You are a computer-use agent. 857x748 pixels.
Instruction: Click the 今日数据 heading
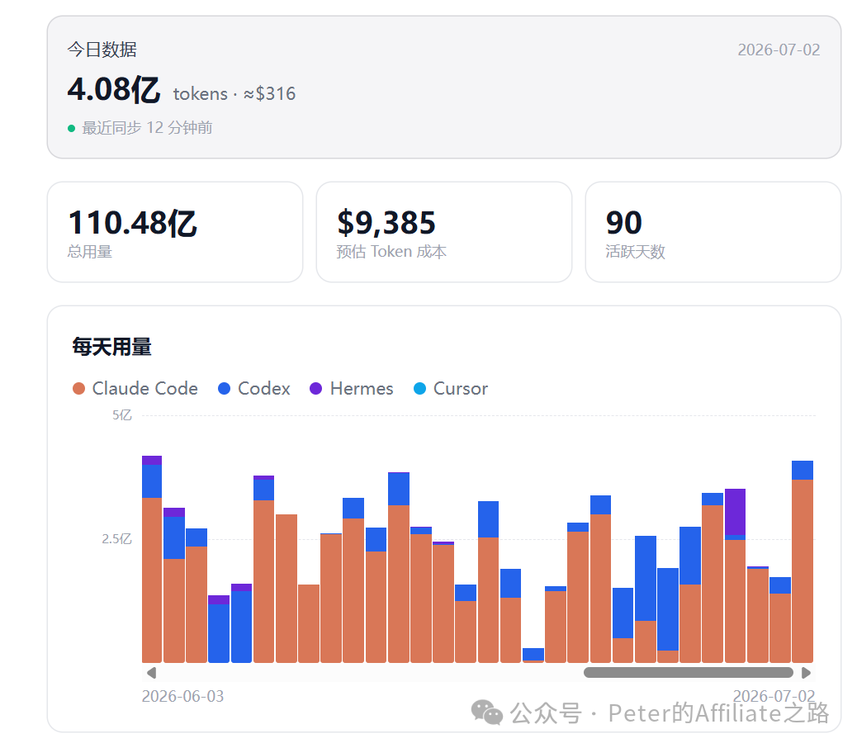pos(102,50)
